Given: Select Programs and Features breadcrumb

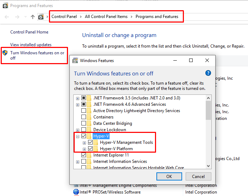Looking at the screenshot, I should pos(157,17).
